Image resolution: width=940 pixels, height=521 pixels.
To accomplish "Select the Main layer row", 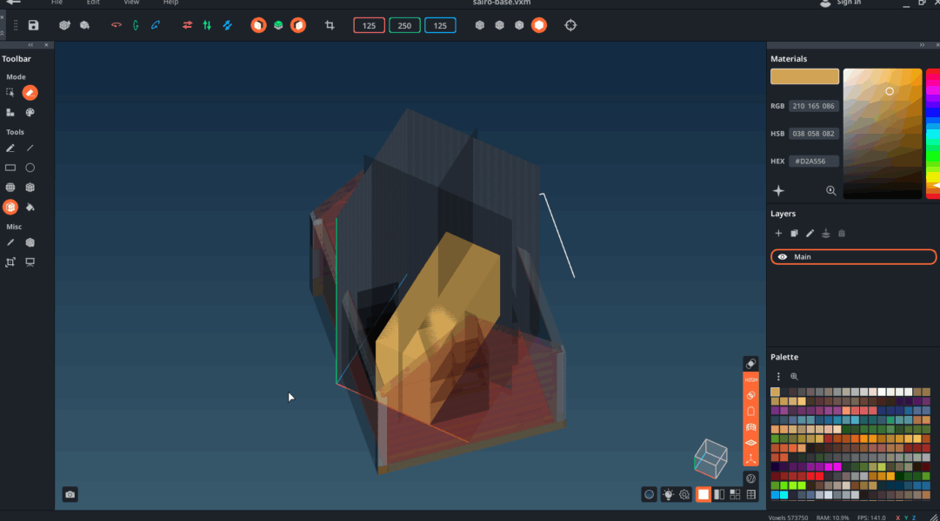I will coord(854,257).
